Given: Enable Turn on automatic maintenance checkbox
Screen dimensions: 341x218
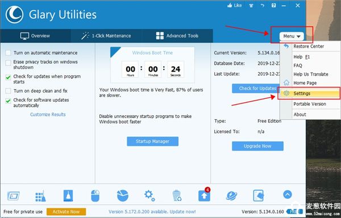Looking at the screenshot, I should coord(8,53).
